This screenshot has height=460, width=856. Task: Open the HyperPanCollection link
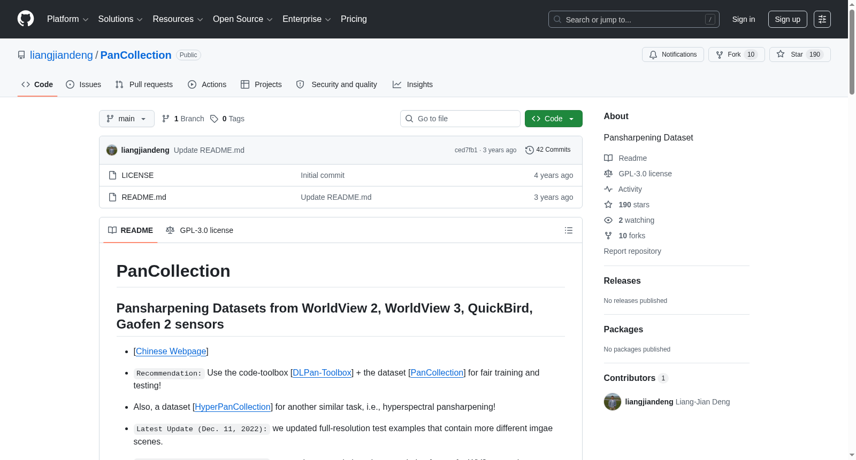[x=233, y=407]
